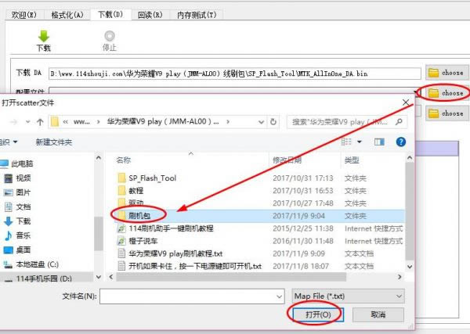Open the view options dropdown arrow
This screenshot has height=334, width=470.
point(360,142)
